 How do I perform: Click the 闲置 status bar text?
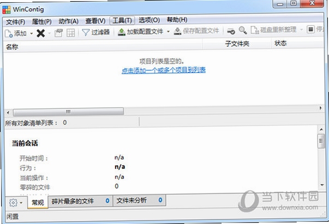[x=13, y=216]
